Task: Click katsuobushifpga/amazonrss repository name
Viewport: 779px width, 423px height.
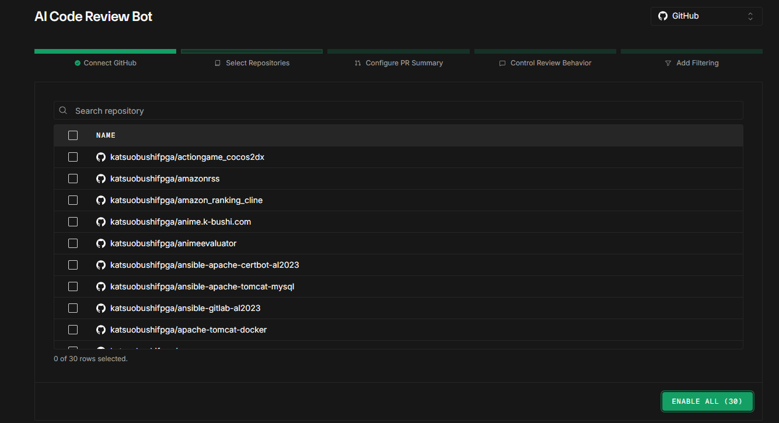Action: coord(165,179)
